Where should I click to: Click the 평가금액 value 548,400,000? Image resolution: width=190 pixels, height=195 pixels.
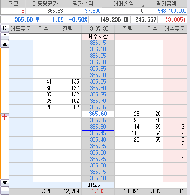tap(172, 11)
